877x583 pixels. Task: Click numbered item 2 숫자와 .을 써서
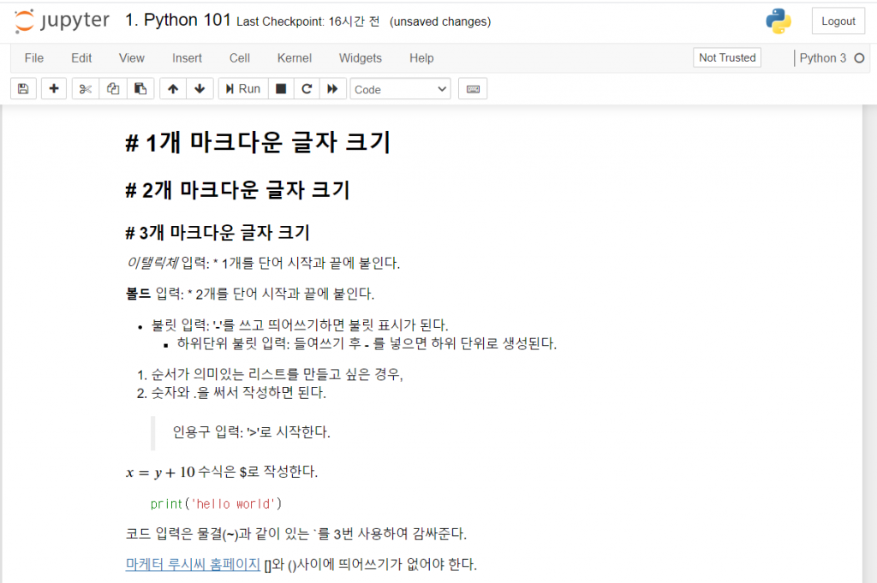(x=239, y=392)
